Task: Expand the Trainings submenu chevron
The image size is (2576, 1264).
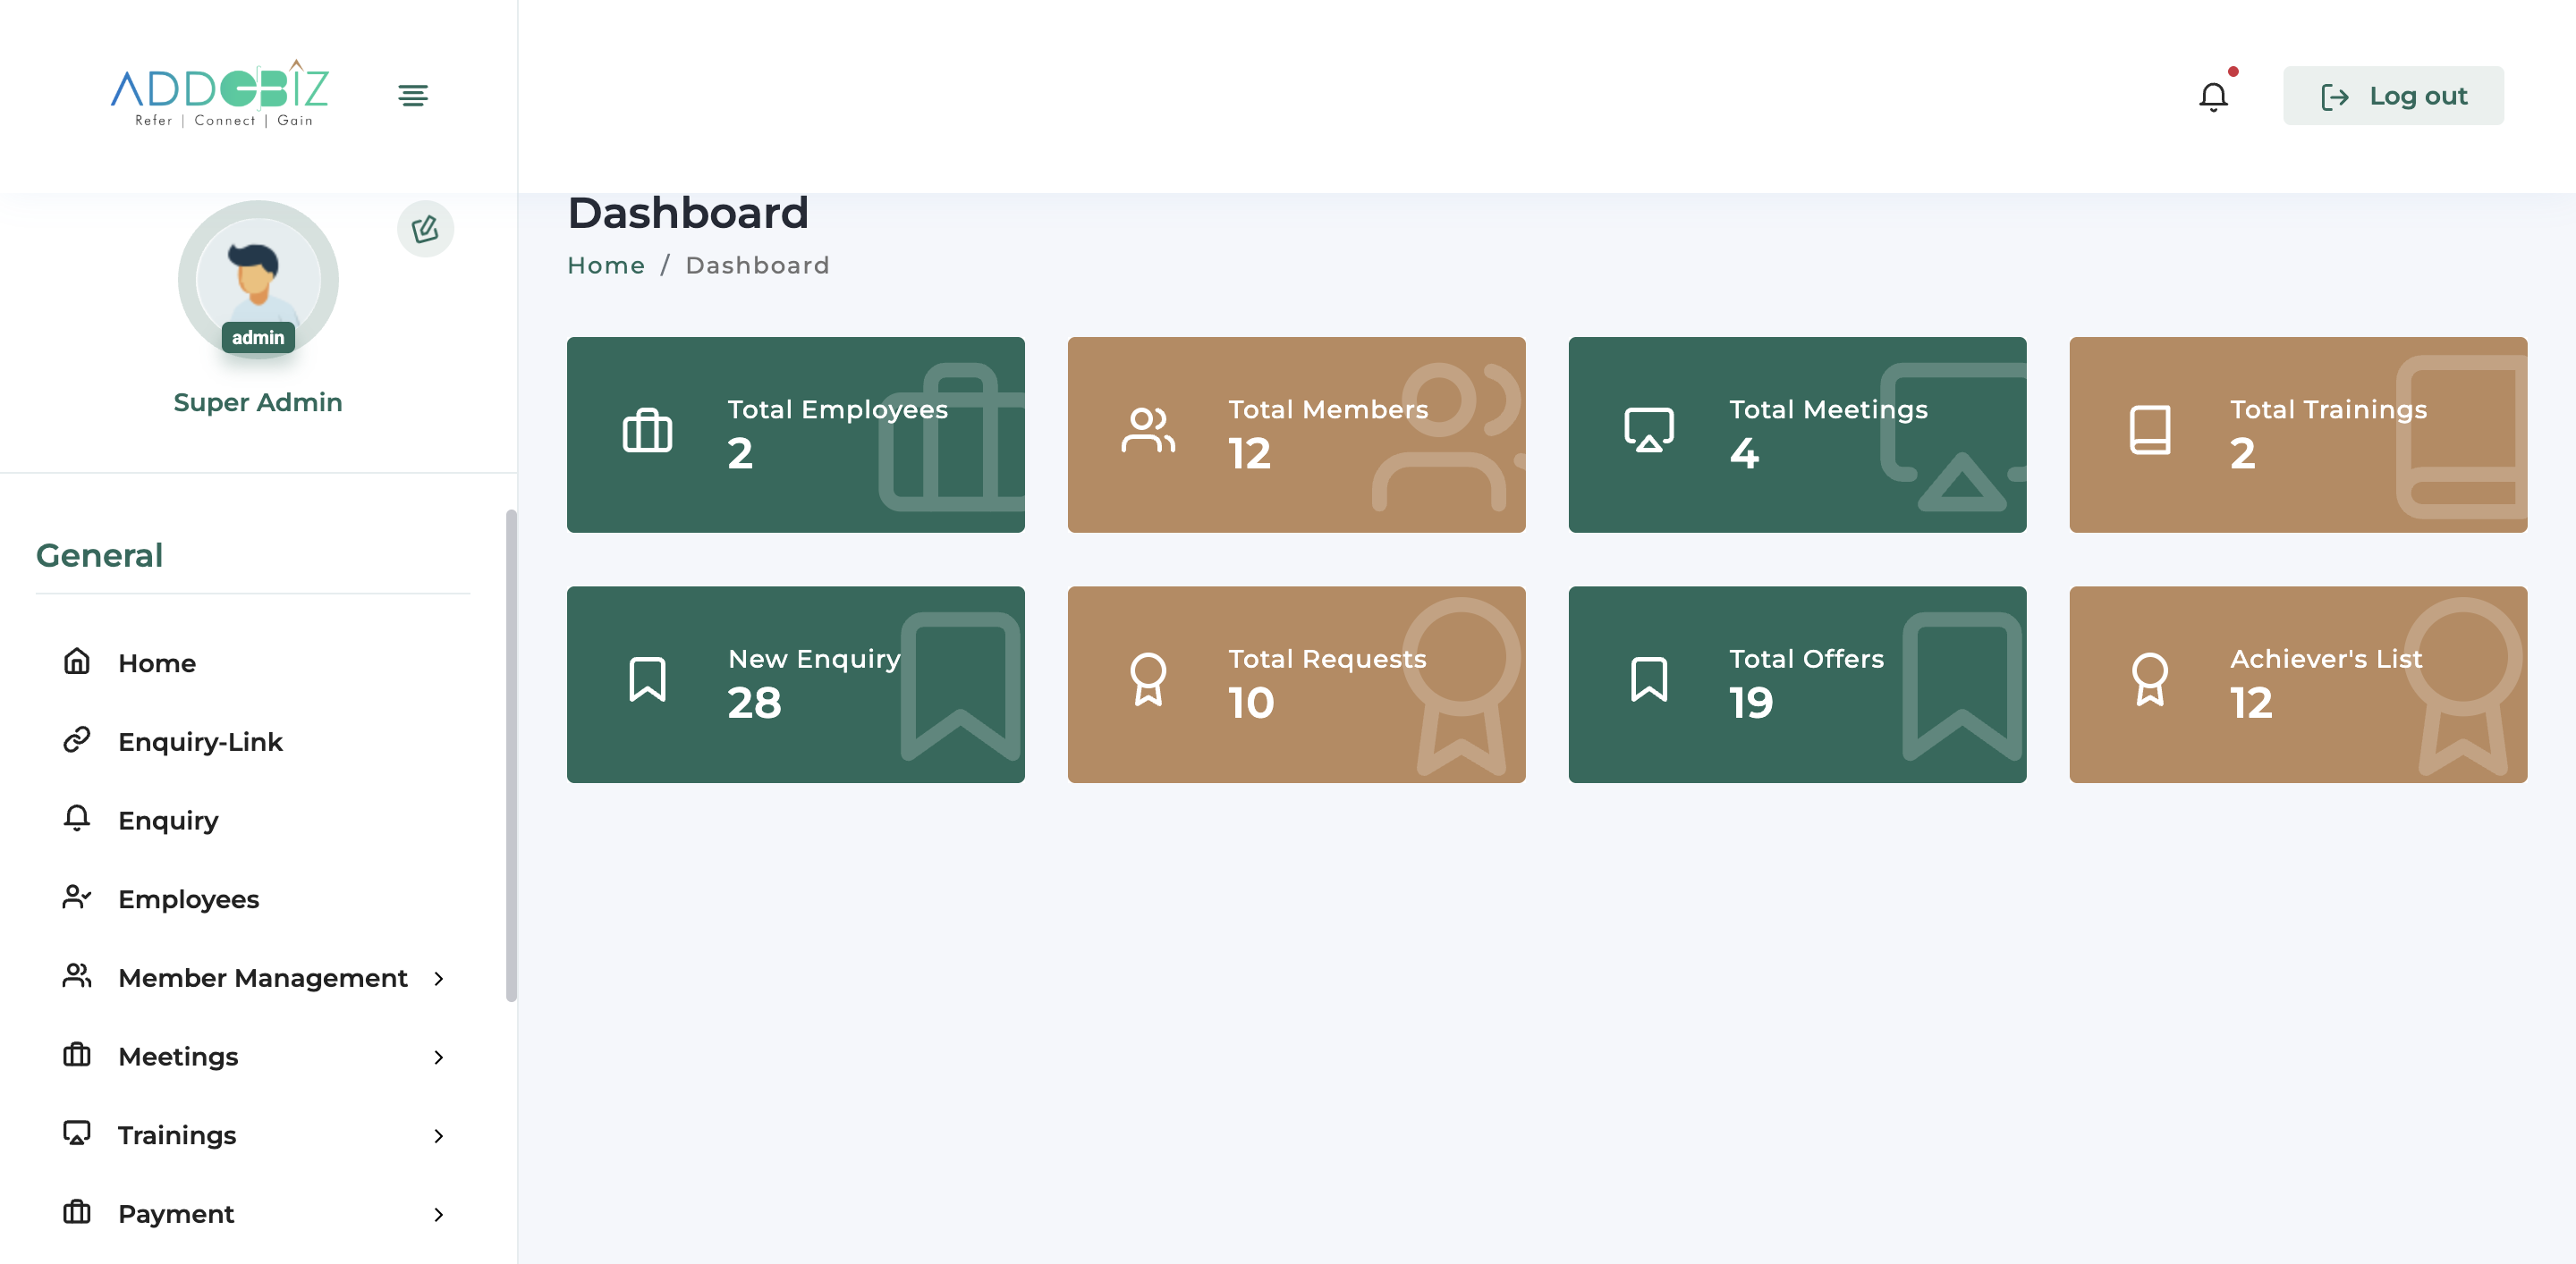Action: (438, 1136)
